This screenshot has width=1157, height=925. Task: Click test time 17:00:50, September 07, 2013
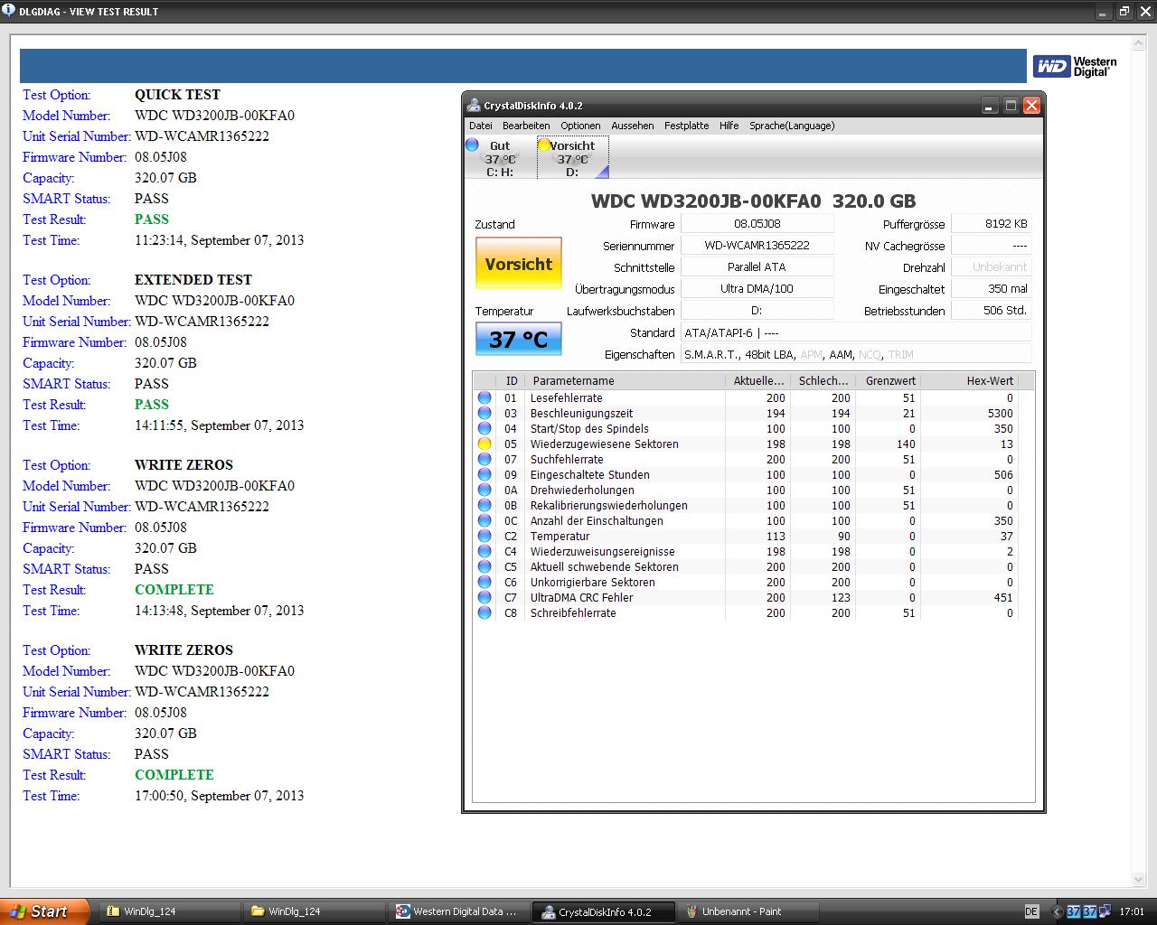(x=219, y=796)
